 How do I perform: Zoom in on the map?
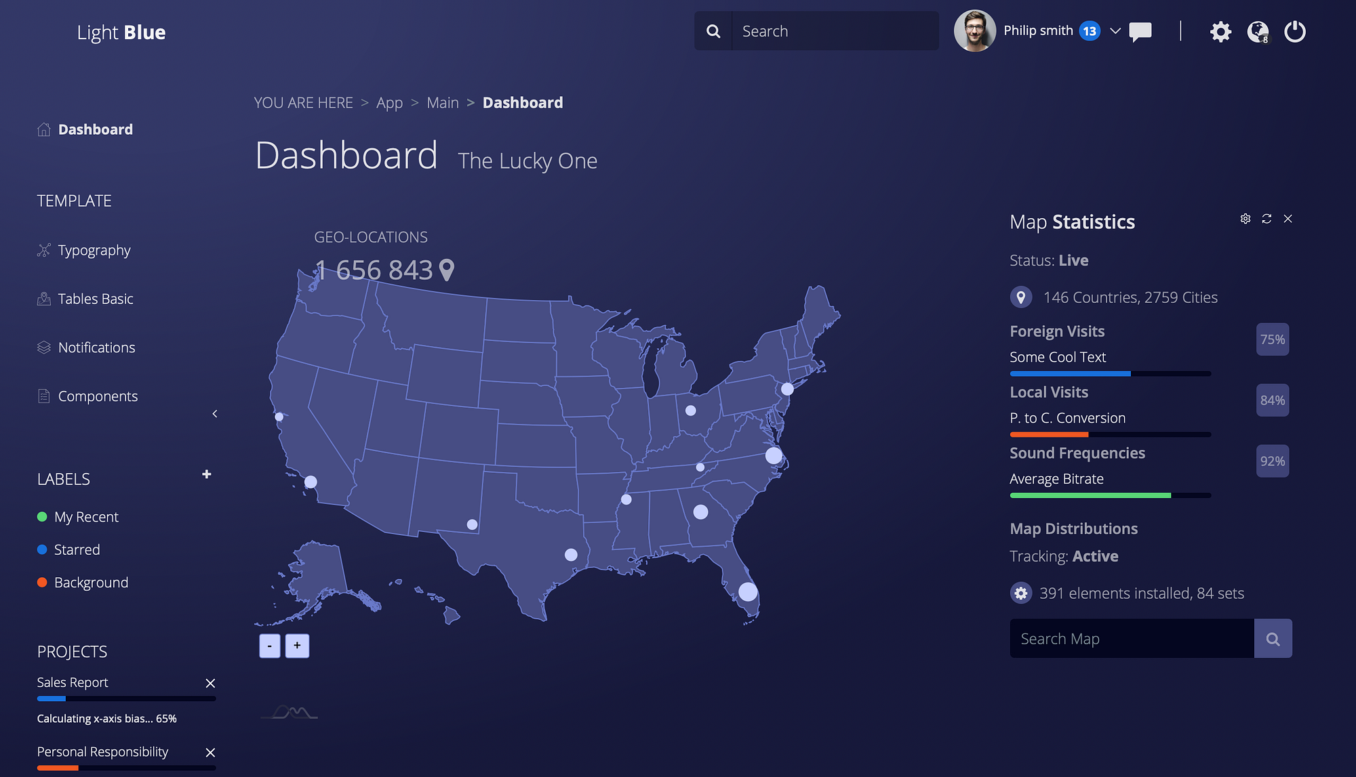(297, 645)
